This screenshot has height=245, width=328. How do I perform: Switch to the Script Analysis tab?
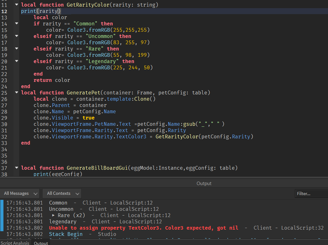[x=15, y=243]
